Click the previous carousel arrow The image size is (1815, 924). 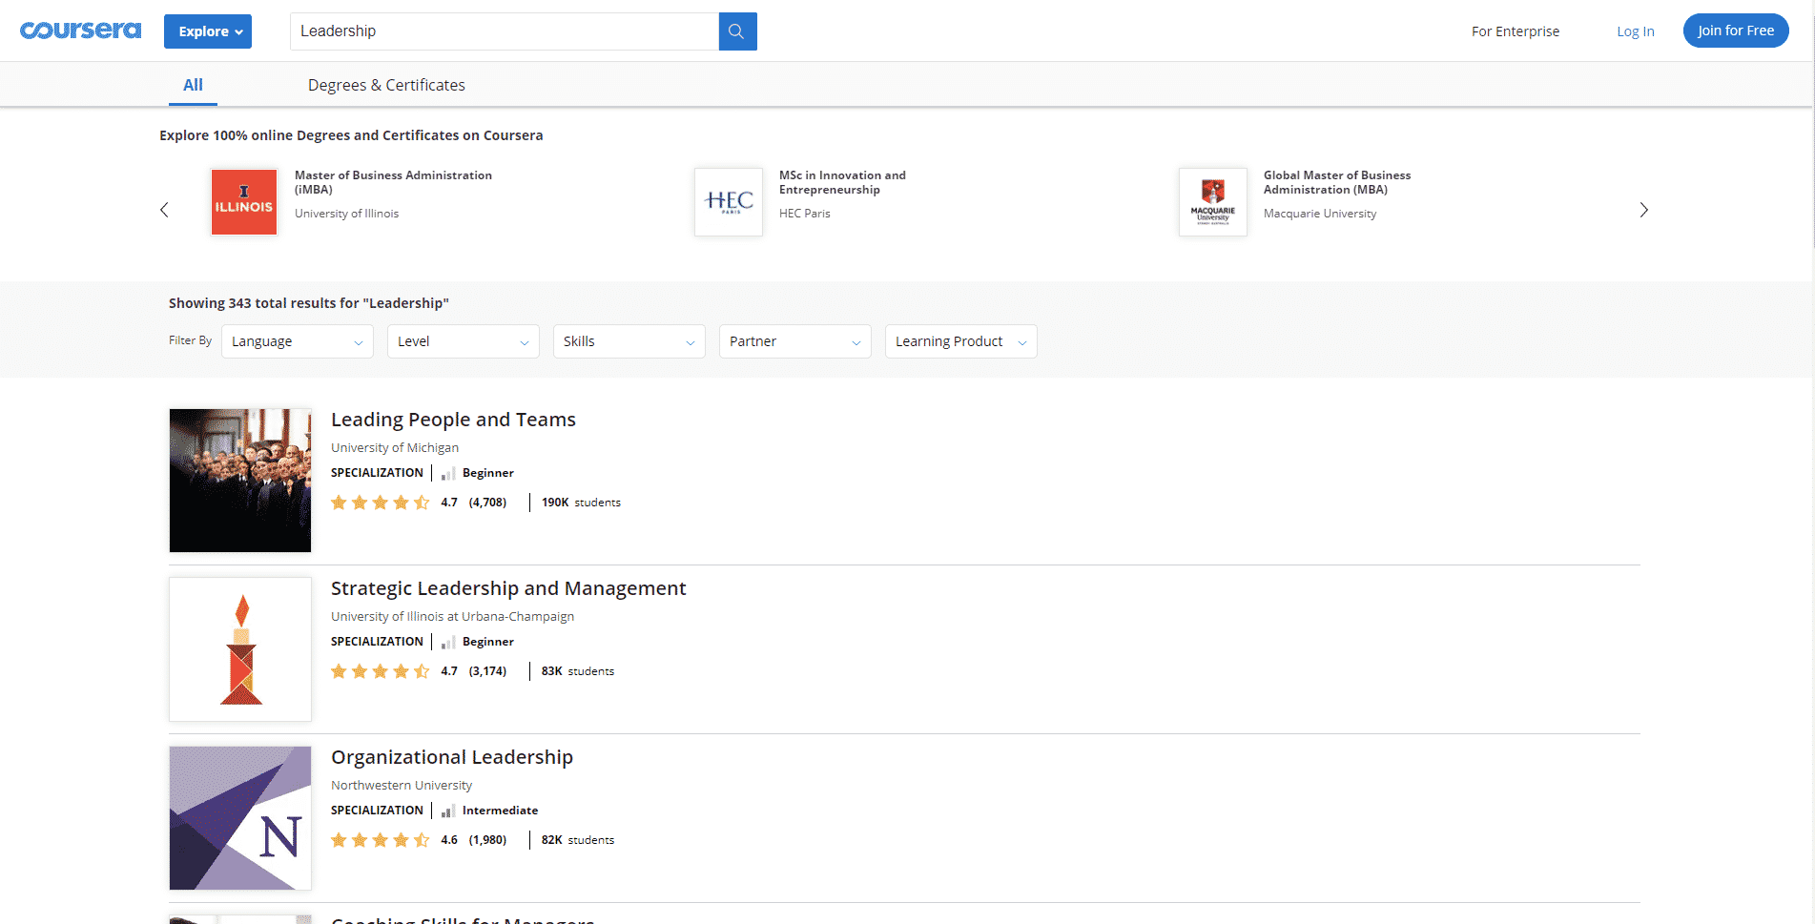point(164,210)
